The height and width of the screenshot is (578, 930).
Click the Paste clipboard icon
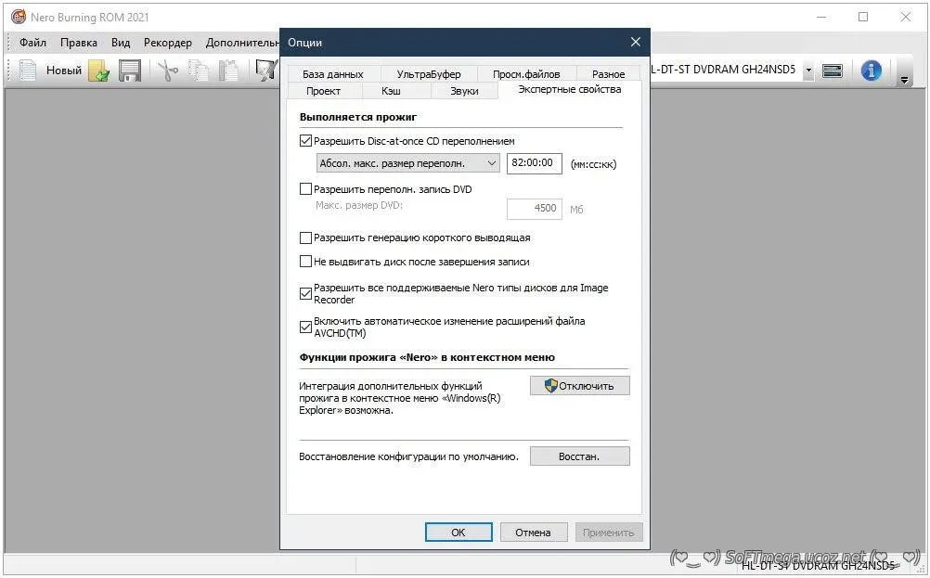tap(228, 71)
